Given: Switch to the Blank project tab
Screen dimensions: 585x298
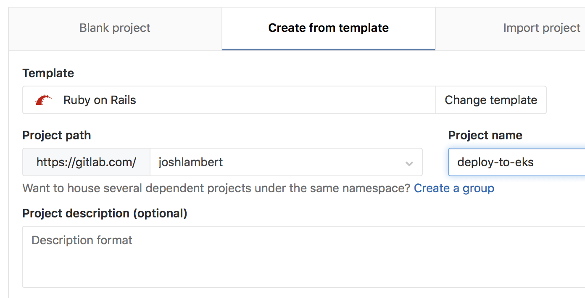Looking at the screenshot, I should pos(114,28).
